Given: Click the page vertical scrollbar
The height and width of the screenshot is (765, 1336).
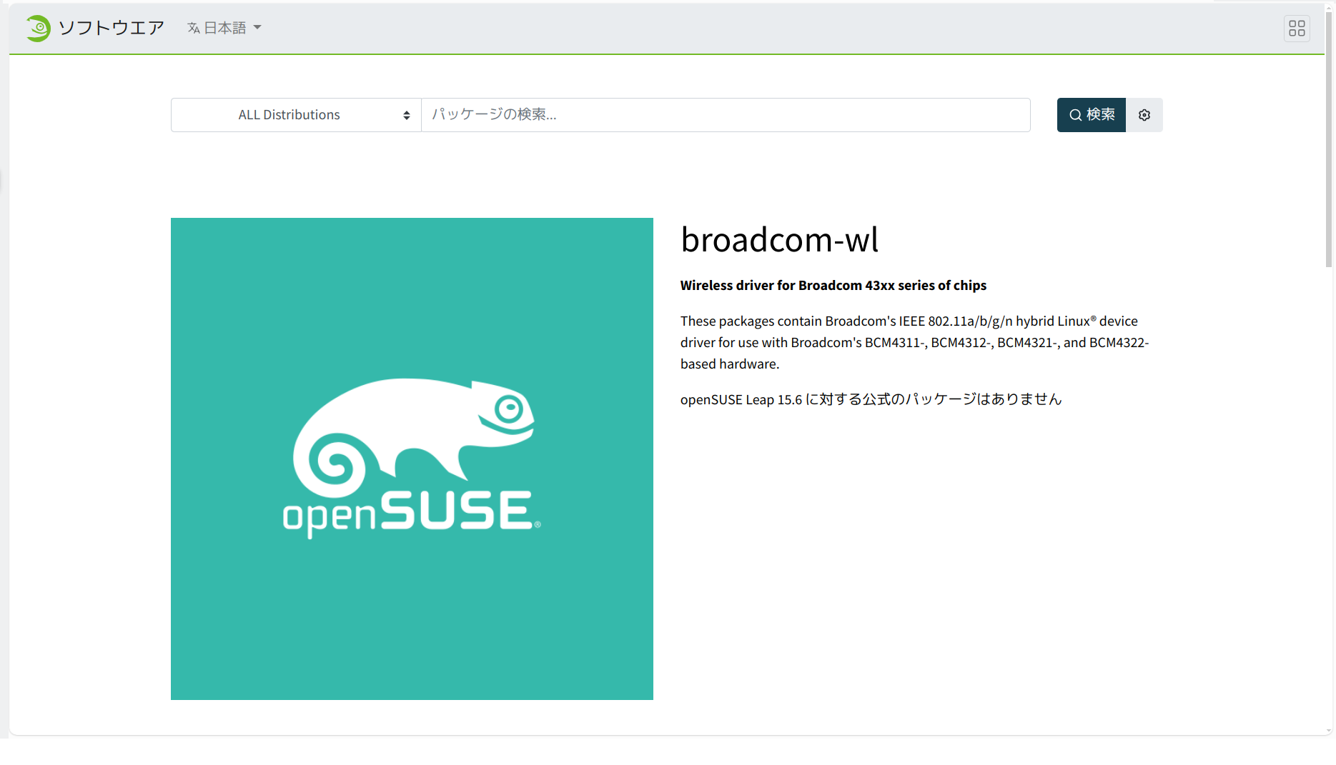Looking at the screenshot, I should [x=1329, y=139].
